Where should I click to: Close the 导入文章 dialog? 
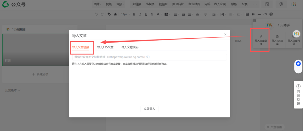(x=225, y=34)
